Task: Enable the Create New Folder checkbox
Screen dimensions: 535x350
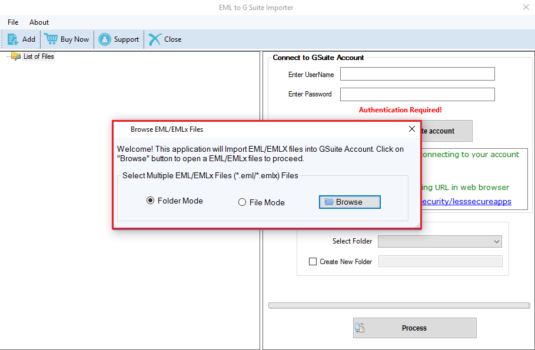Action: [x=313, y=261]
